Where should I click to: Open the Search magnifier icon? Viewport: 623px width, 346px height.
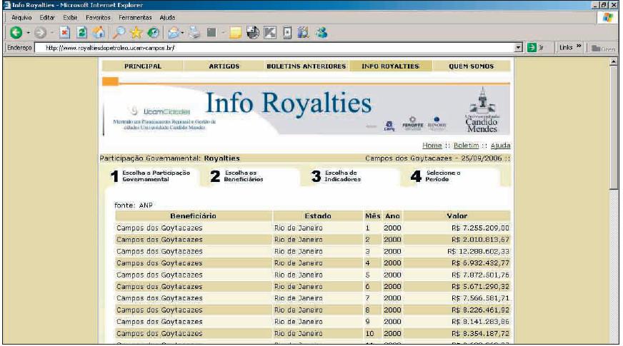(119, 32)
